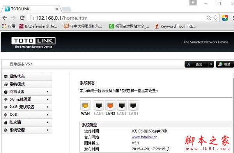Open the 报刊杂志网站大全 bookmark

pyautogui.click(x=129, y=26)
